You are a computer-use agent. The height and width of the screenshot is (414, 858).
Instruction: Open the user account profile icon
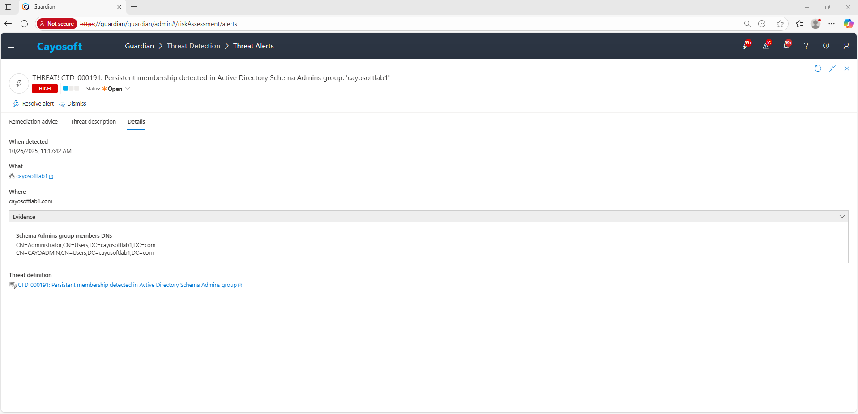point(846,46)
